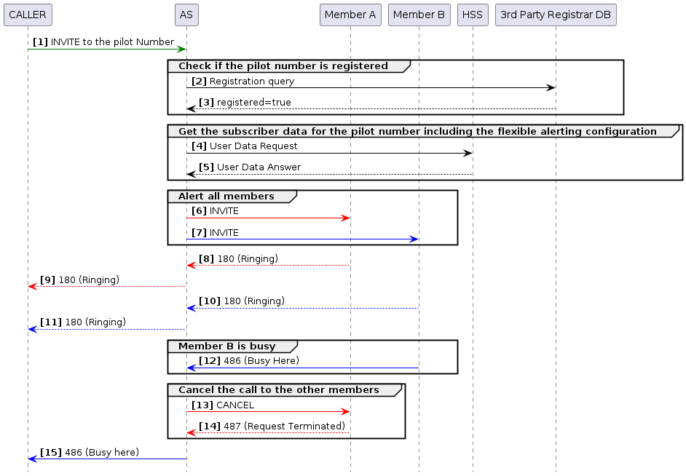Select the 3rd Party Registrar DB box
The width and height of the screenshot is (686, 476).
point(556,15)
